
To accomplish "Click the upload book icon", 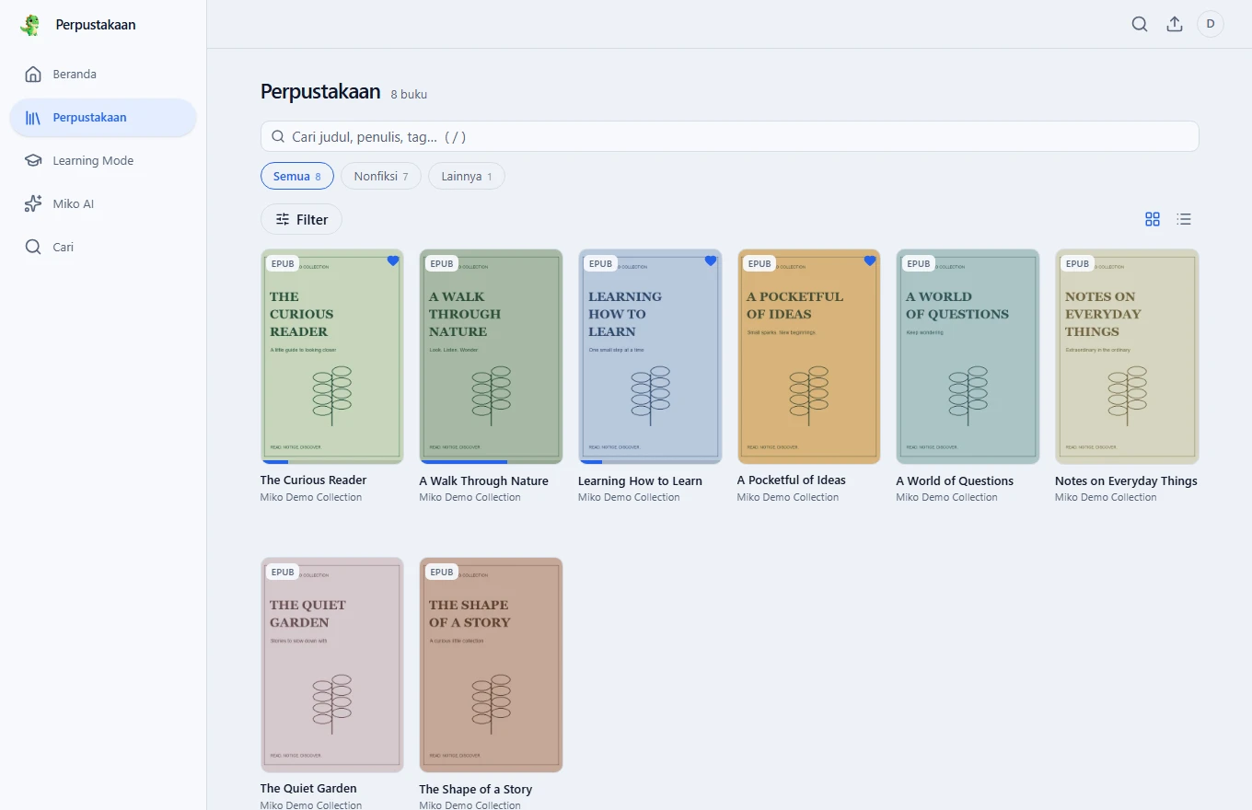I will coord(1175,25).
